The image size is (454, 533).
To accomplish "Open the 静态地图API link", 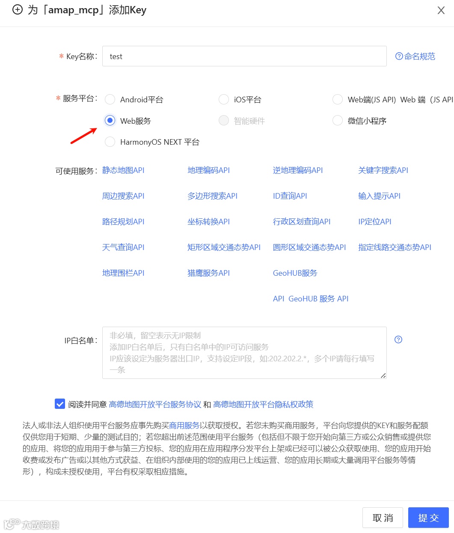I will (x=123, y=170).
